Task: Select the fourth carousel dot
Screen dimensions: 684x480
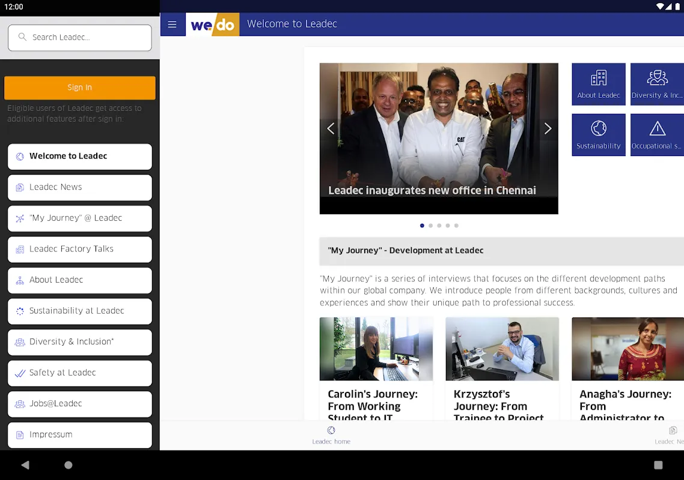Action: point(448,226)
